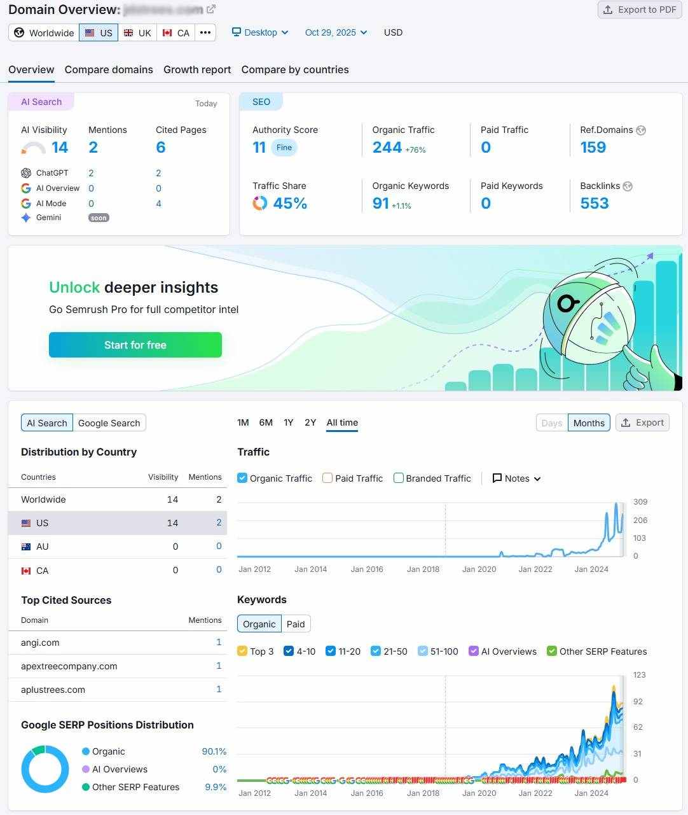Select the Worldwide row in Distribution by Country
The height and width of the screenshot is (815, 688).
[x=118, y=499]
